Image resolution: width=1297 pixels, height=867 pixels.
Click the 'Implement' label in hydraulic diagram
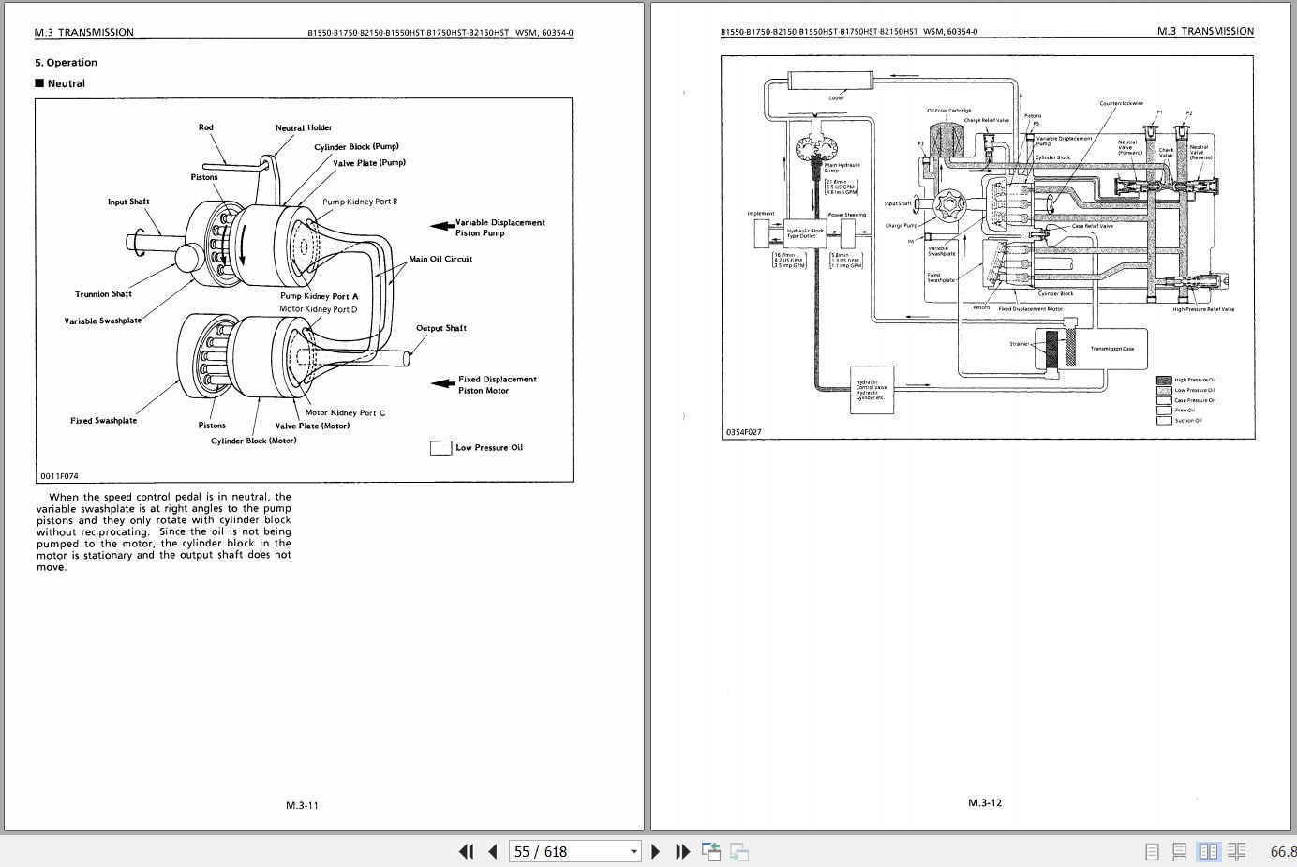761,214
